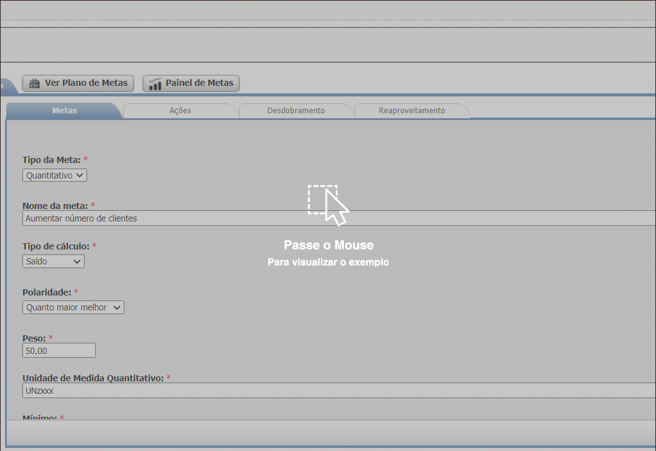
Task: Focus the Peso input field
Action: tap(59, 351)
